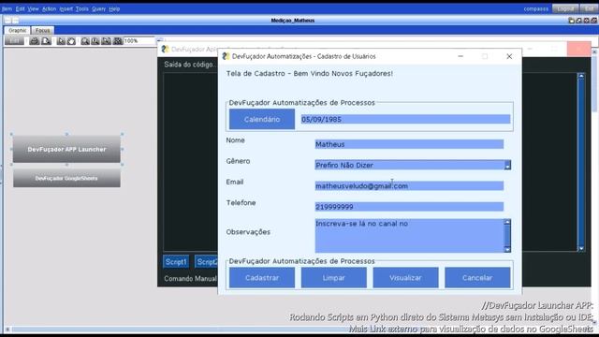This screenshot has width=599, height=337.
Task: Click the last panel layout icon in Medição_Matheus bar
Action: click(594, 21)
